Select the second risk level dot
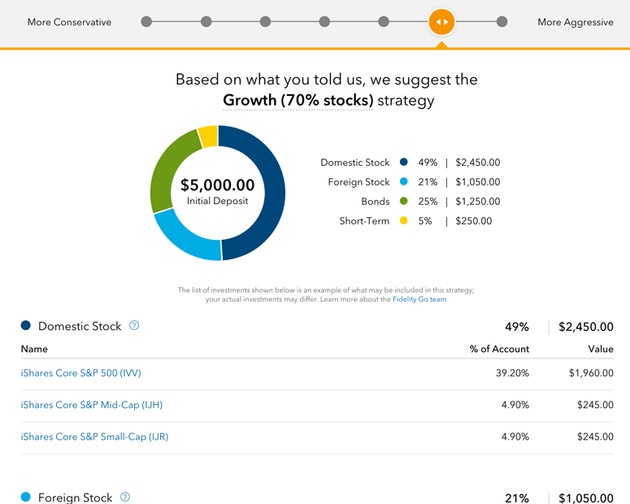The width and height of the screenshot is (630, 504). tap(206, 22)
